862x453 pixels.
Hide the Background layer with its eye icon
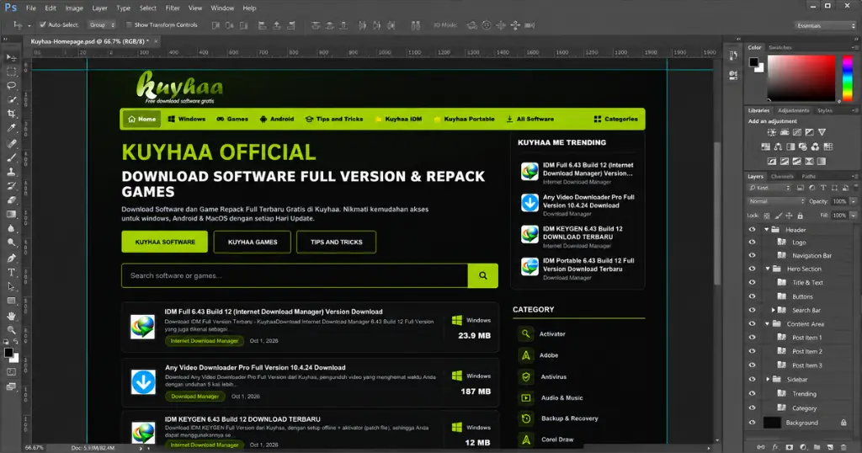[752, 423]
